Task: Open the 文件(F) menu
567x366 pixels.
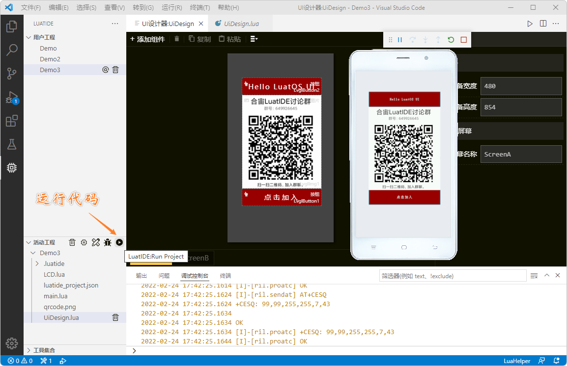Action: [x=31, y=7]
